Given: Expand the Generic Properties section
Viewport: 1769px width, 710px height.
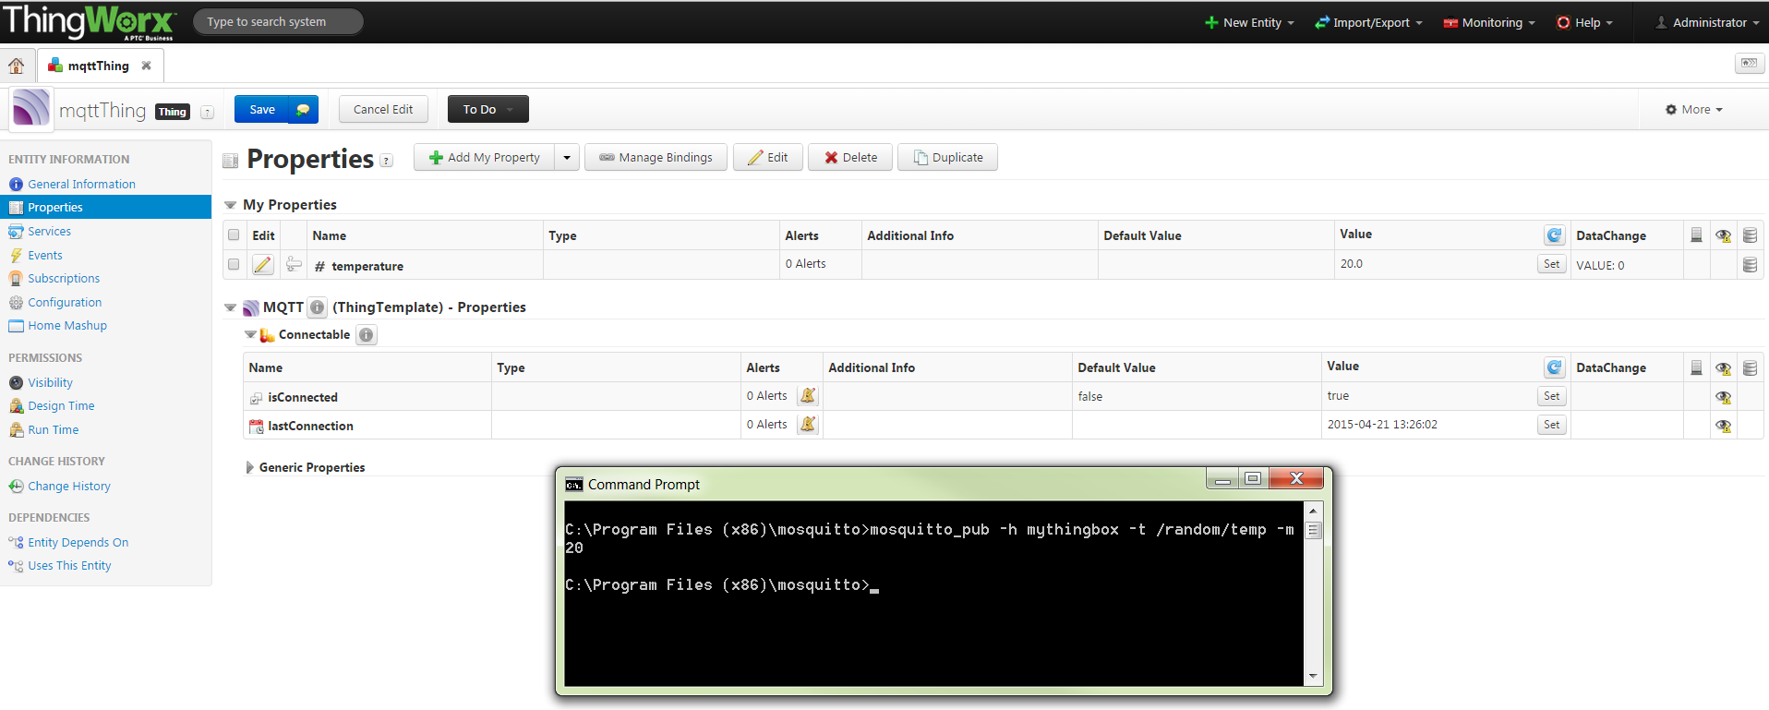Looking at the screenshot, I should 249,467.
